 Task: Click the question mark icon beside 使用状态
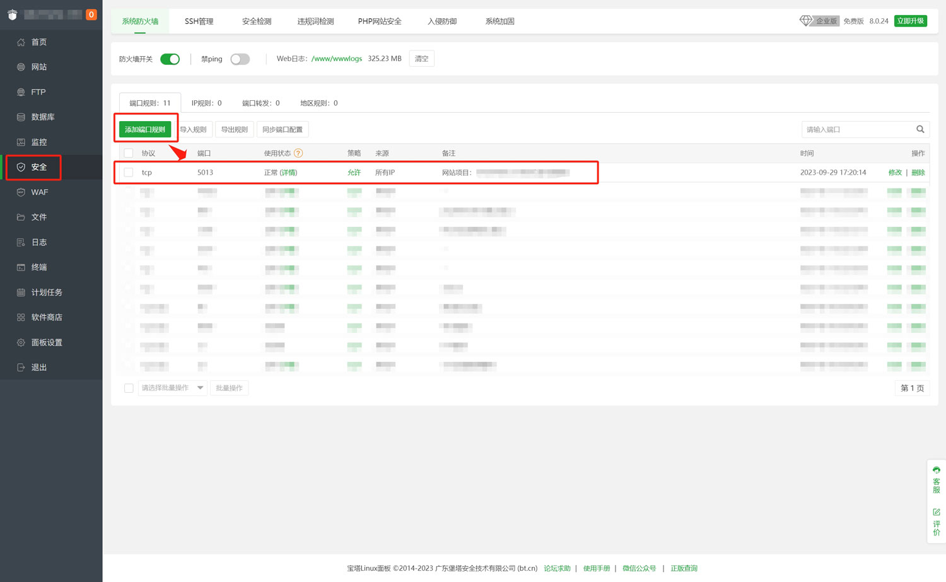[x=298, y=153]
